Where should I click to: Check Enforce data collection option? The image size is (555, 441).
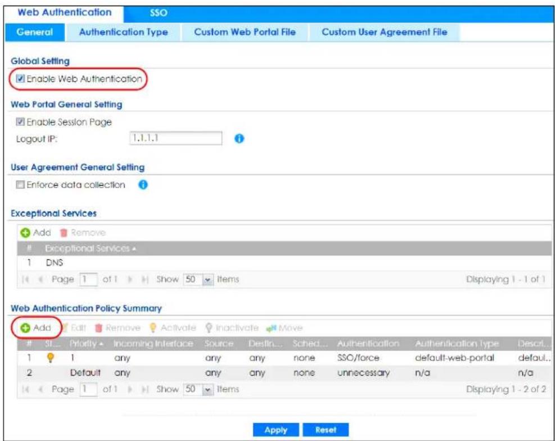click(20, 184)
